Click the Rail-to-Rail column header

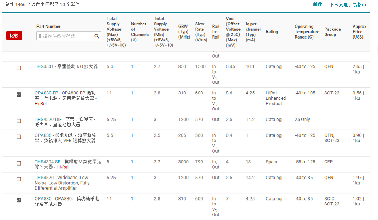216,31
